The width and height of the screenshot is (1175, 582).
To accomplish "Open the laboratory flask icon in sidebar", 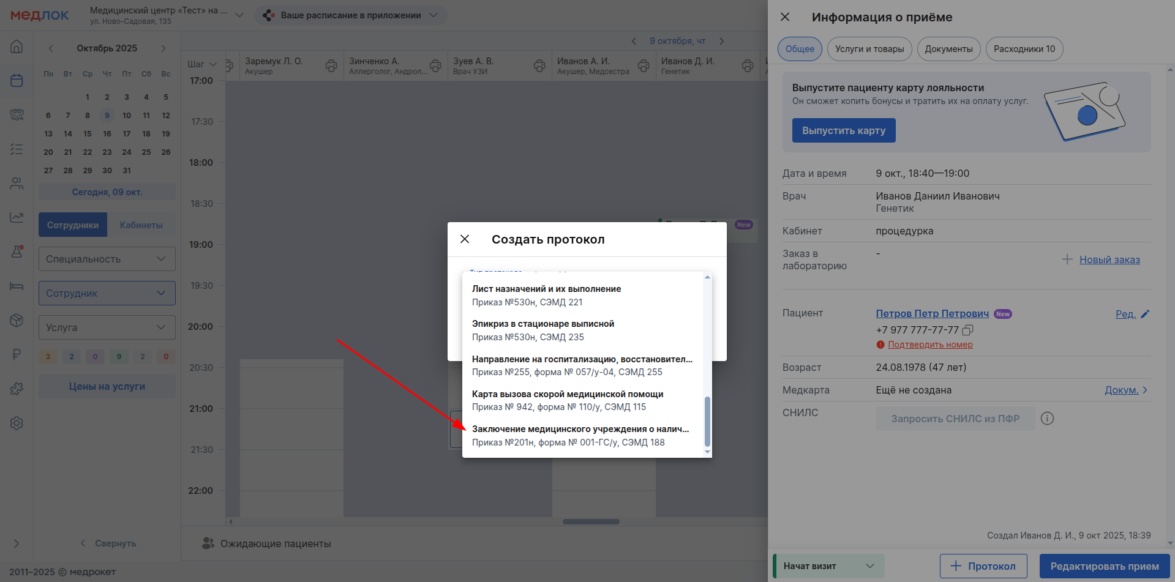I will click(17, 251).
